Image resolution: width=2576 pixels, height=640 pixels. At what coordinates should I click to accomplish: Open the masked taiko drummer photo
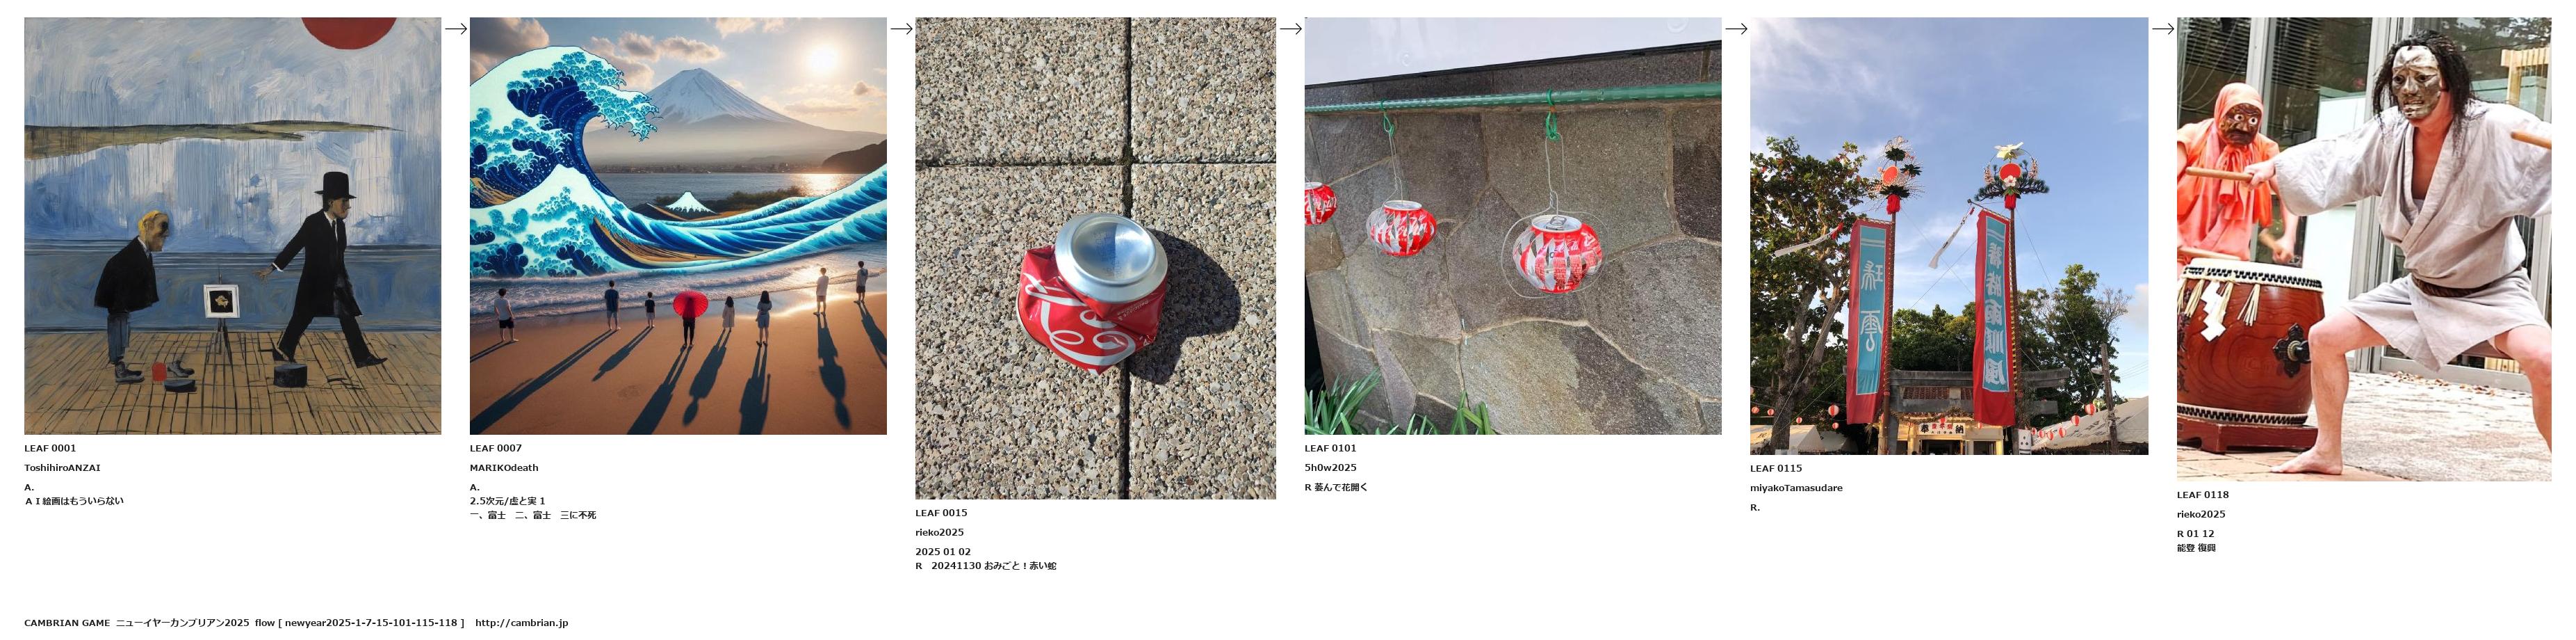2364,248
